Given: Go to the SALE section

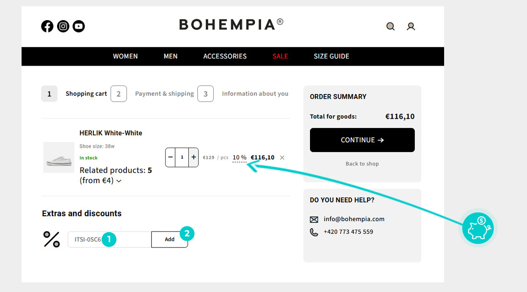Looking at the screenshot, I should tap(280, 56).
